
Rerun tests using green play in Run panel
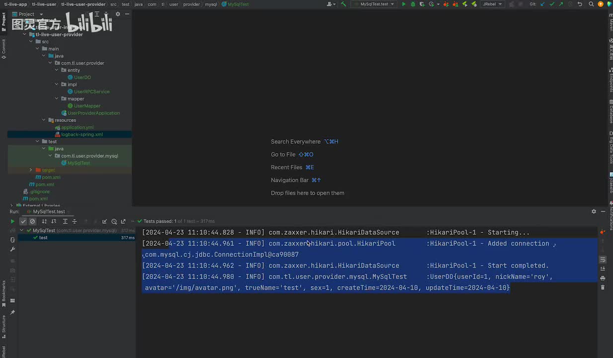point(12,221)
